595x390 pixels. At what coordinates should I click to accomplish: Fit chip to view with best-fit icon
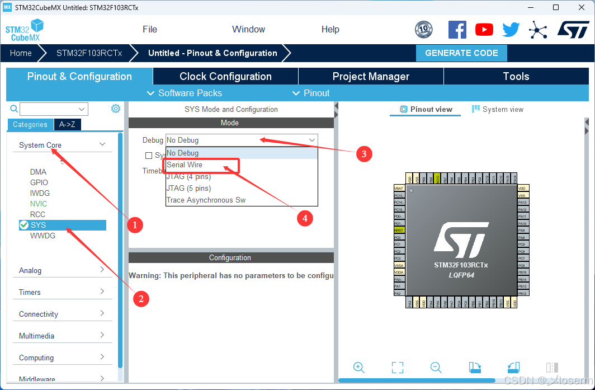click(x=397, y=367)
